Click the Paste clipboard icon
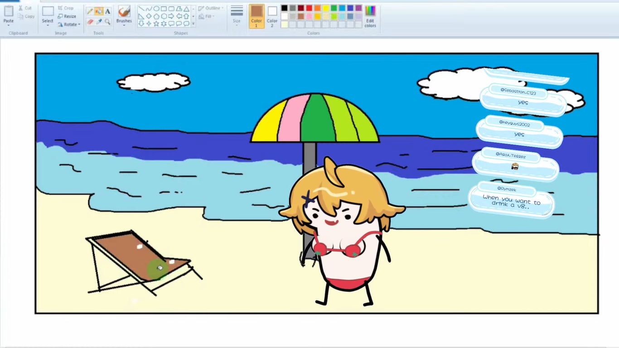The height and width of the screenshot is (348, 619). 8,11
